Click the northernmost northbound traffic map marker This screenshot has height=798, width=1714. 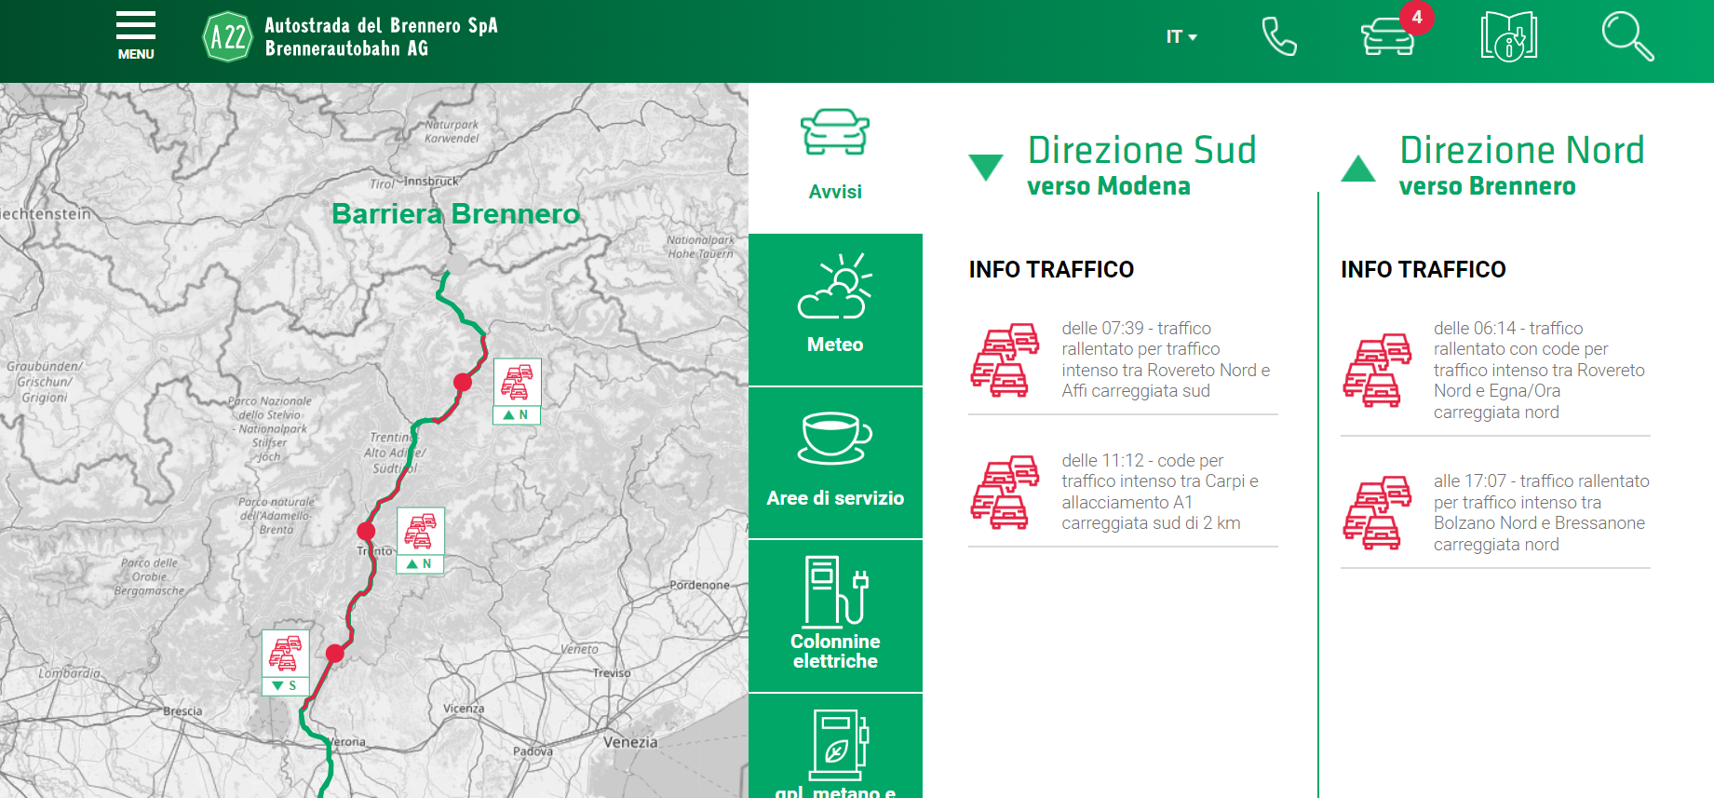[517, 391]
